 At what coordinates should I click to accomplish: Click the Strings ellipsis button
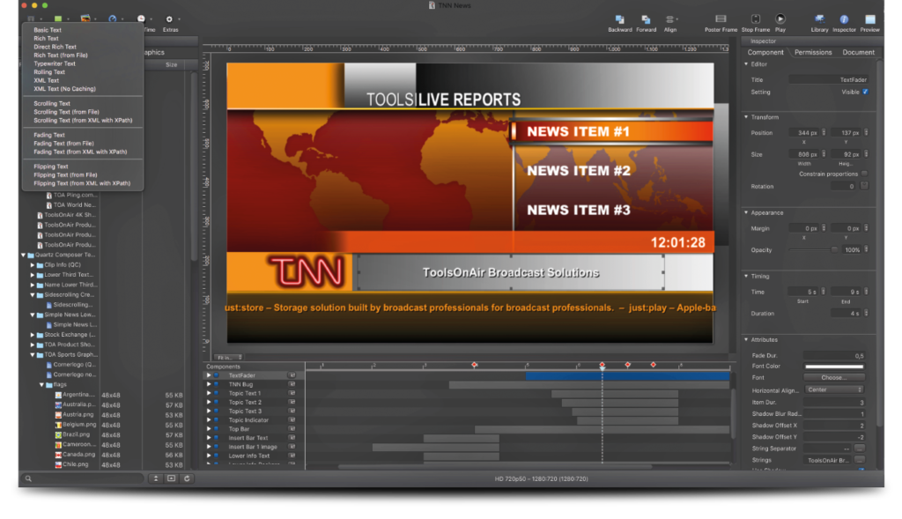[860, 460]
